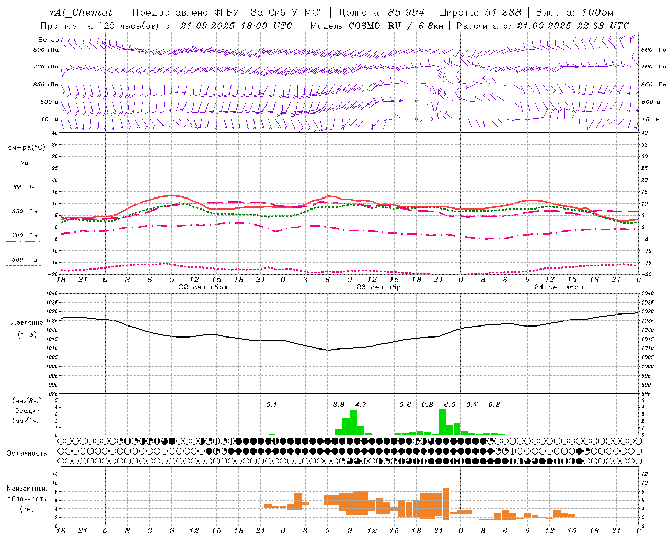Click the 2.9 precipitation total value

pyautogui.click(x=339, y=404)
